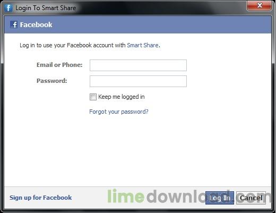276x213 pixels.
Task: Click the 'Keep me logged in' label text
Action: pyautogui.click(x=122, y=97)
